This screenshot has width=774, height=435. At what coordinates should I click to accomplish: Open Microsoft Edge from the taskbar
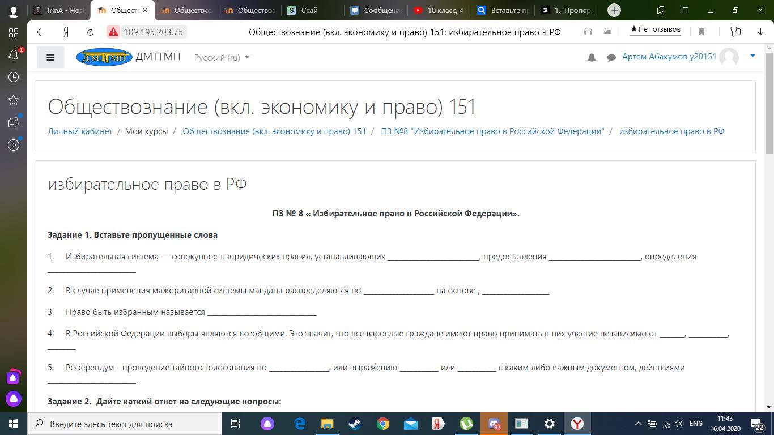[300, 424]
